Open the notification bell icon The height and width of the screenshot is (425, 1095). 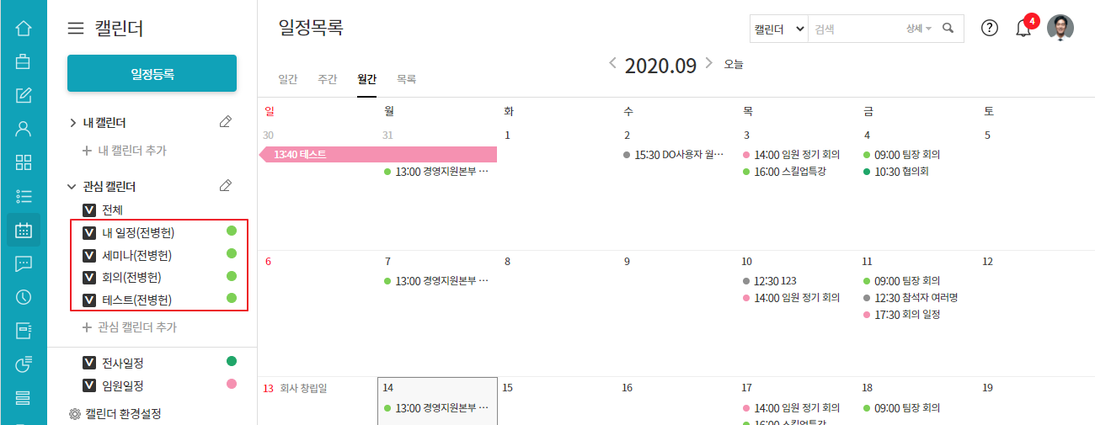click(1023, 29)
